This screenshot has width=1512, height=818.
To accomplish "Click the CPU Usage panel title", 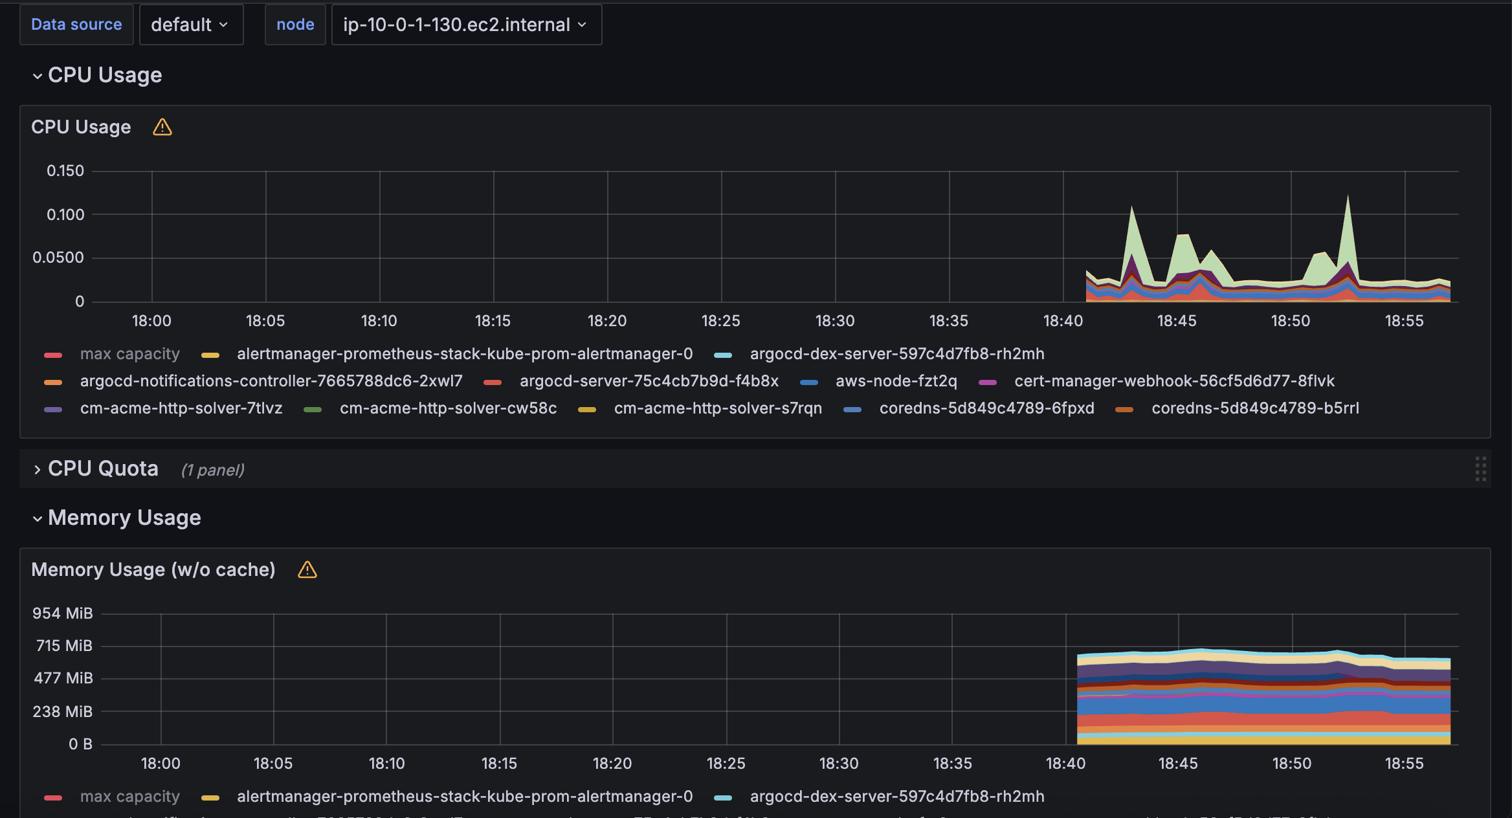I will pos(81,127).
